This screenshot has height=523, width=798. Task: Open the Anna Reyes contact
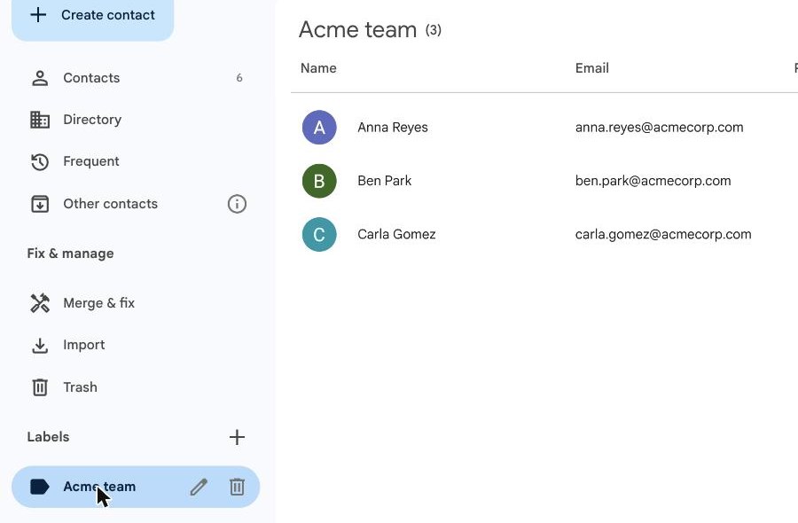point(393,127)
